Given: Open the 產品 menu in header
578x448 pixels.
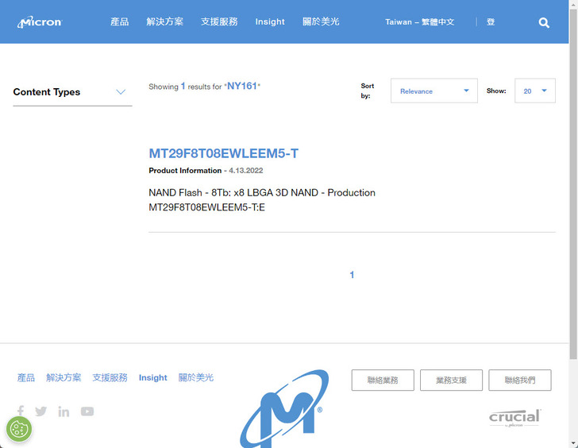Looking at the screenshot, I should [x=119, y=22].
